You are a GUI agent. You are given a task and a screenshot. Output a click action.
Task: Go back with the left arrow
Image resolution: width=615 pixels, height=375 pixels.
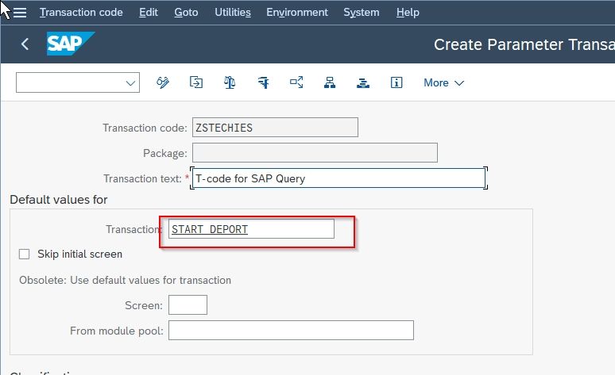pyautogui.click(x=25, y=44)
